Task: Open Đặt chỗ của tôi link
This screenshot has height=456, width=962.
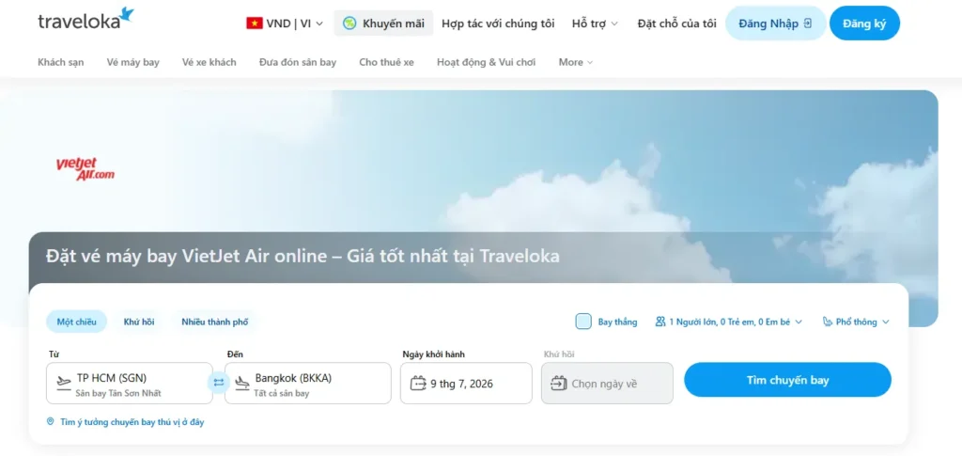Action: pos(676,24)
